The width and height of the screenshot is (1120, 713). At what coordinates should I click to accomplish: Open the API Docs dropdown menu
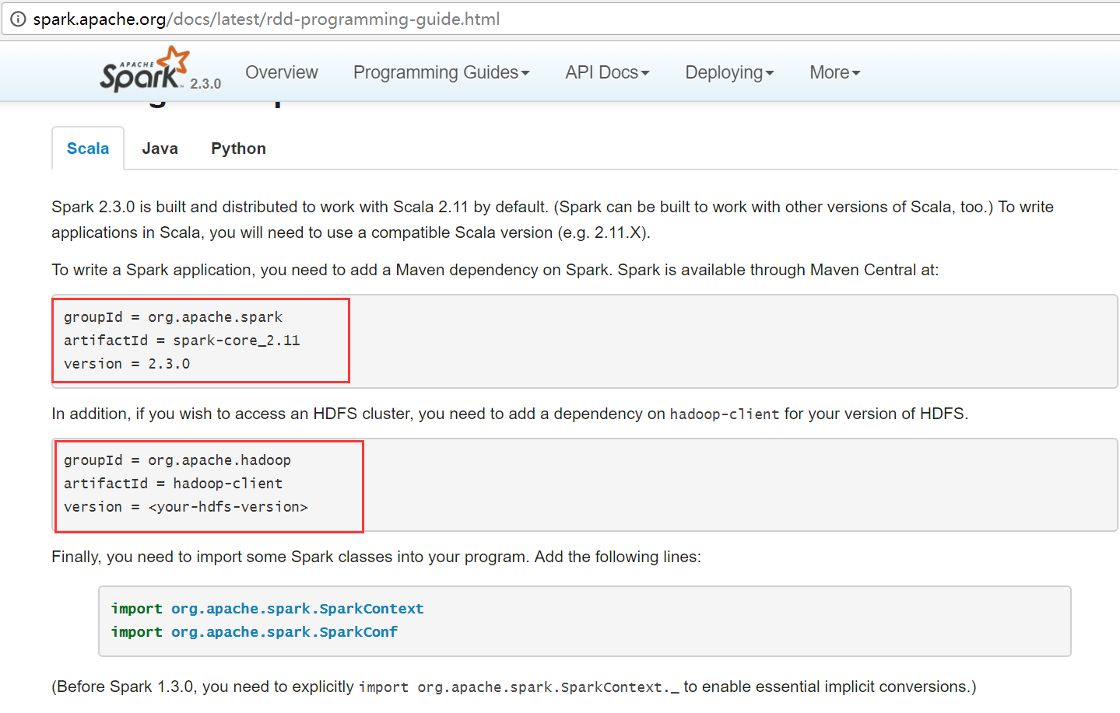607,72
